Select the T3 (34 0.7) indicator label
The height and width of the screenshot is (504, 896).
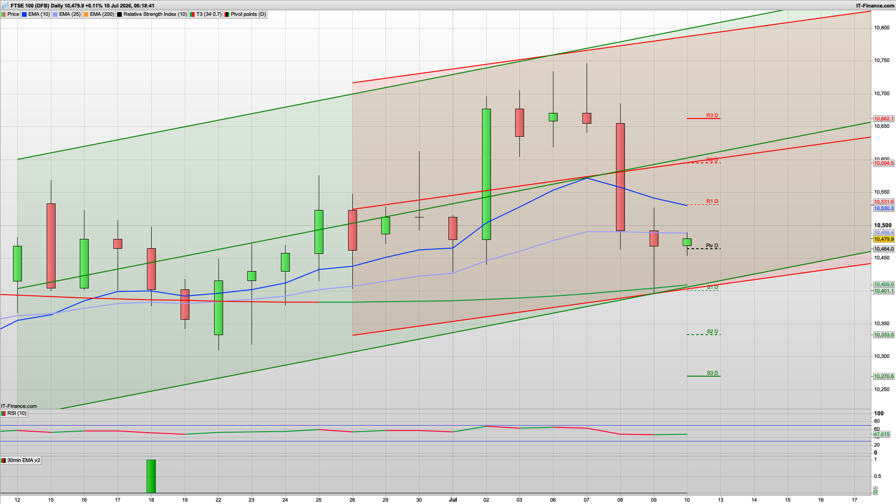(x=209, y=14)
